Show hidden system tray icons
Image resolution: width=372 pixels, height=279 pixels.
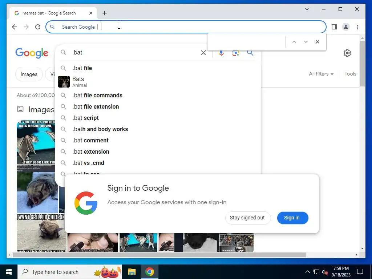point(307,272)
